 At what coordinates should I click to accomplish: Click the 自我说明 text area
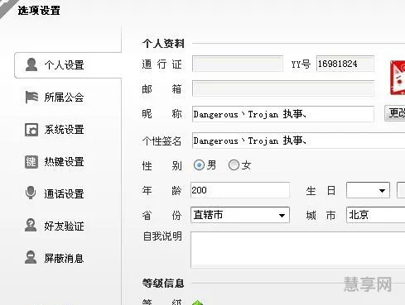pos(298,250)
